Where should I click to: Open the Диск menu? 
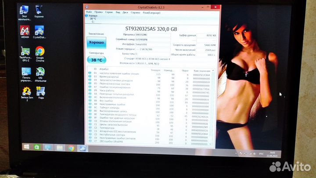(x=125, y=11)
